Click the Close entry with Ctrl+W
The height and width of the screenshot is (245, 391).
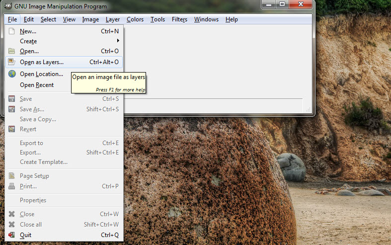64,214
